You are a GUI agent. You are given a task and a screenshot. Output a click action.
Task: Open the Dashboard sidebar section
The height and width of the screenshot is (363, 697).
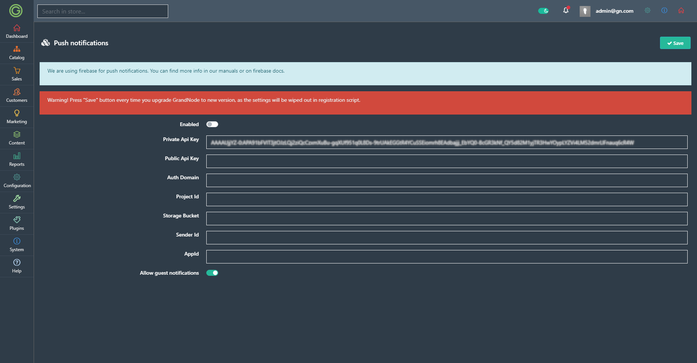tap(17, 32)
